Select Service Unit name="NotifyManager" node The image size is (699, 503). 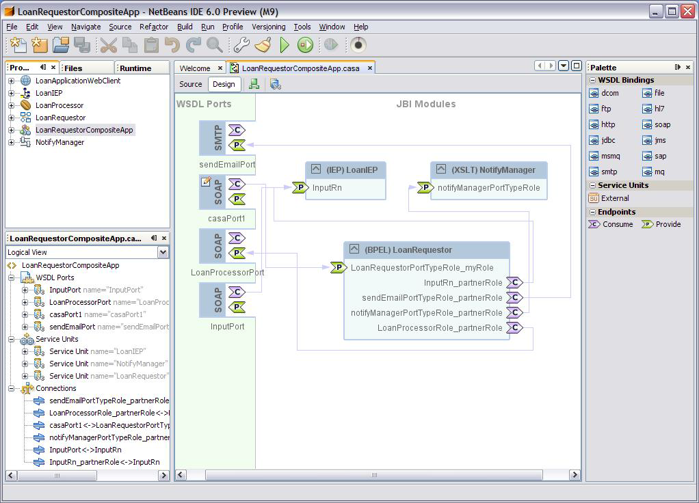point(108,364)
